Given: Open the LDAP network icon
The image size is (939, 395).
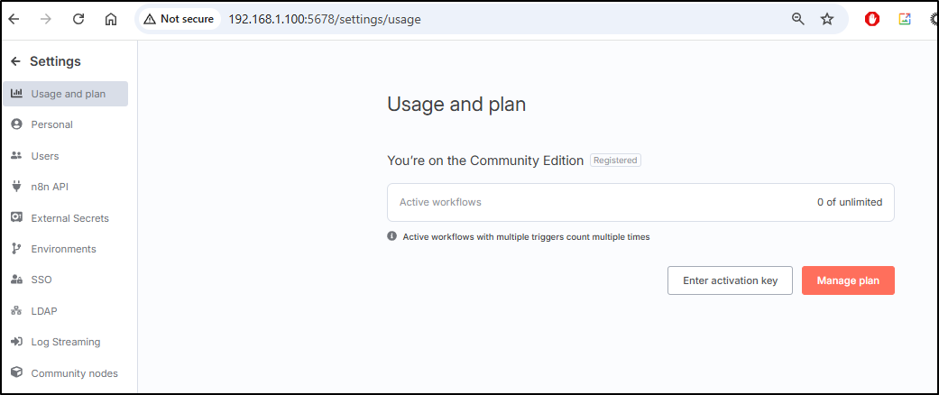Looking at the screenshot, I should (17, 310).
